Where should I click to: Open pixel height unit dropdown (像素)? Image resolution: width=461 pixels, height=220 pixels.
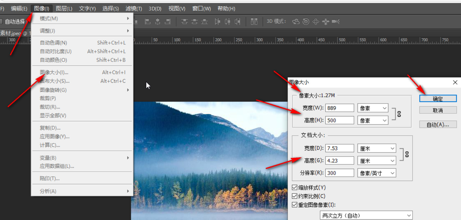(x=373, y=120)
